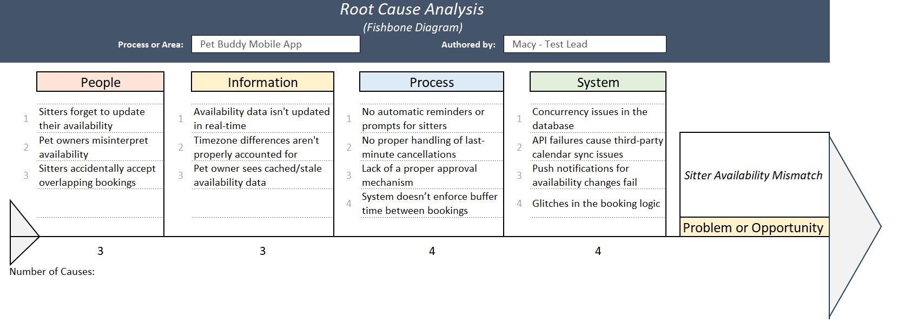Click the Process category header
The image size is (898, 330).
tap(431, 82)
